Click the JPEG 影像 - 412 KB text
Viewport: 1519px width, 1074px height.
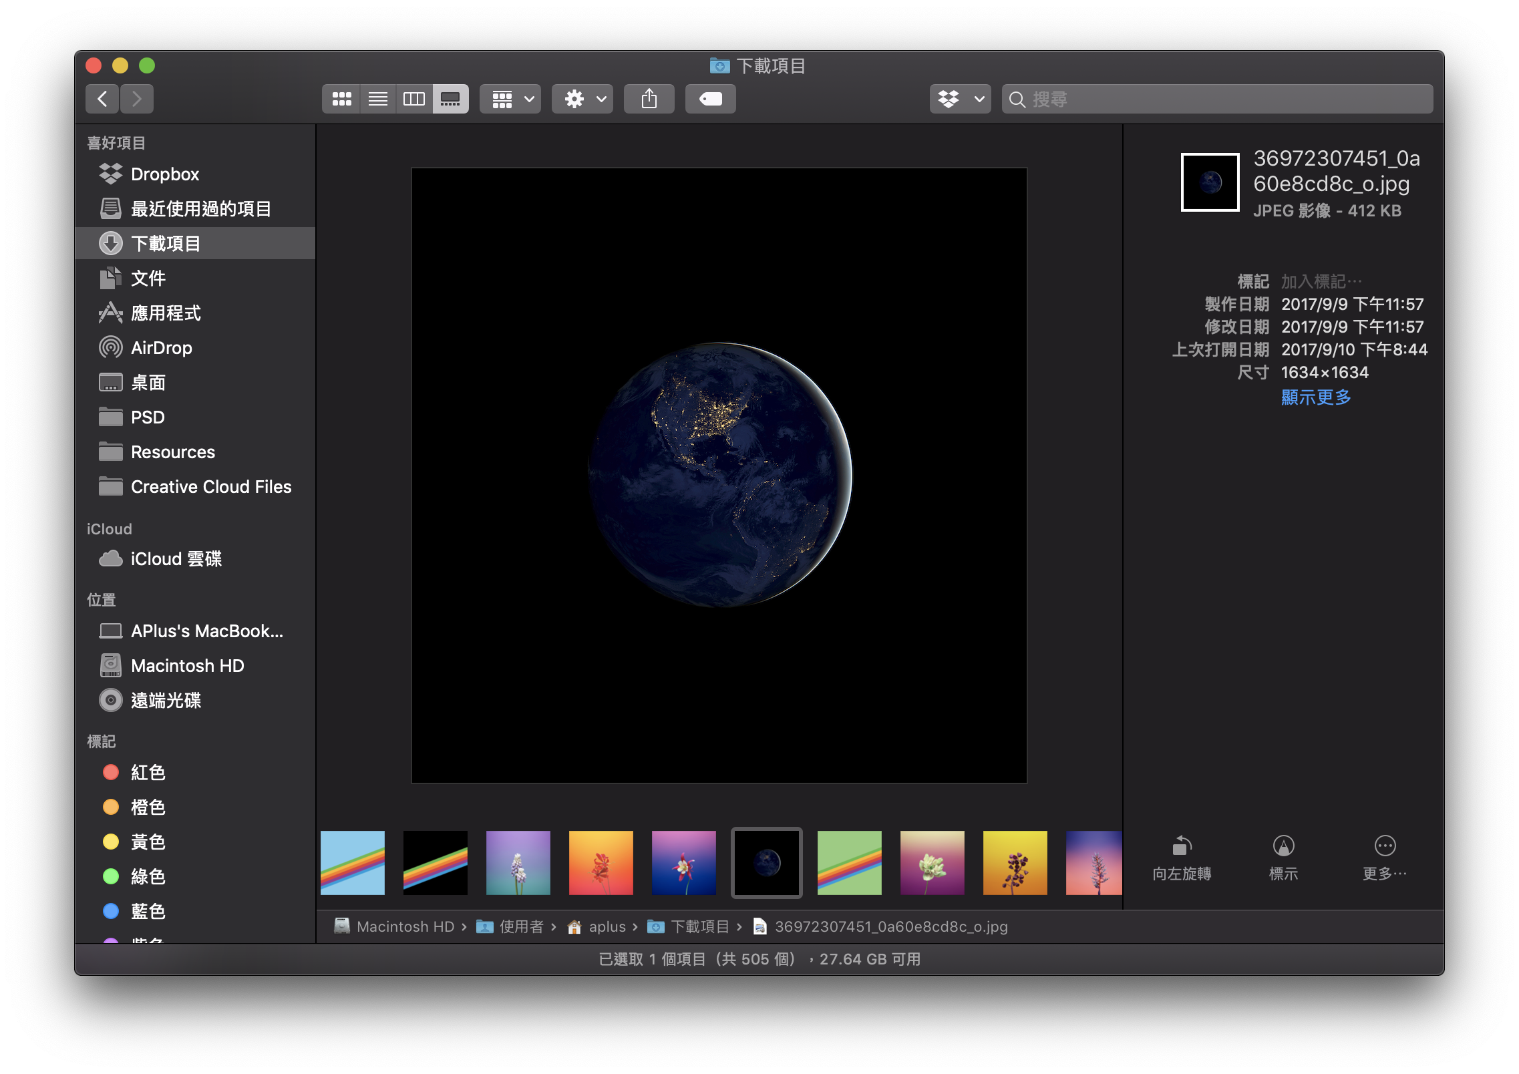pos(1327,211)
